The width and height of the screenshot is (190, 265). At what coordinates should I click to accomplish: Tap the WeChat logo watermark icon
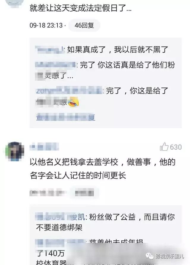(x=150, y=256)
